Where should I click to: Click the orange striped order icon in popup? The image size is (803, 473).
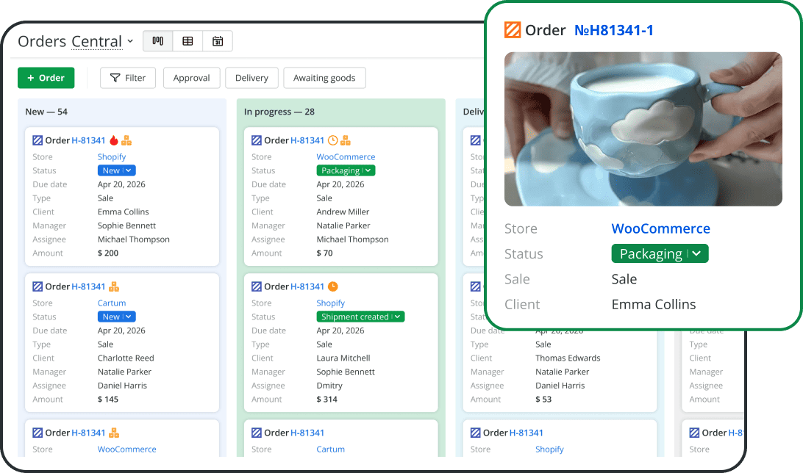tap(513, 30)
